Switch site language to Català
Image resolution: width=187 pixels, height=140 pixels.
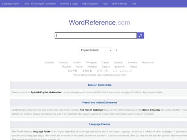click(105, 63)
